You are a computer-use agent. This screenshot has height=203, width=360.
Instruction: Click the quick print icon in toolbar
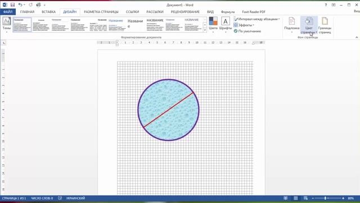(x=39, y=5)
